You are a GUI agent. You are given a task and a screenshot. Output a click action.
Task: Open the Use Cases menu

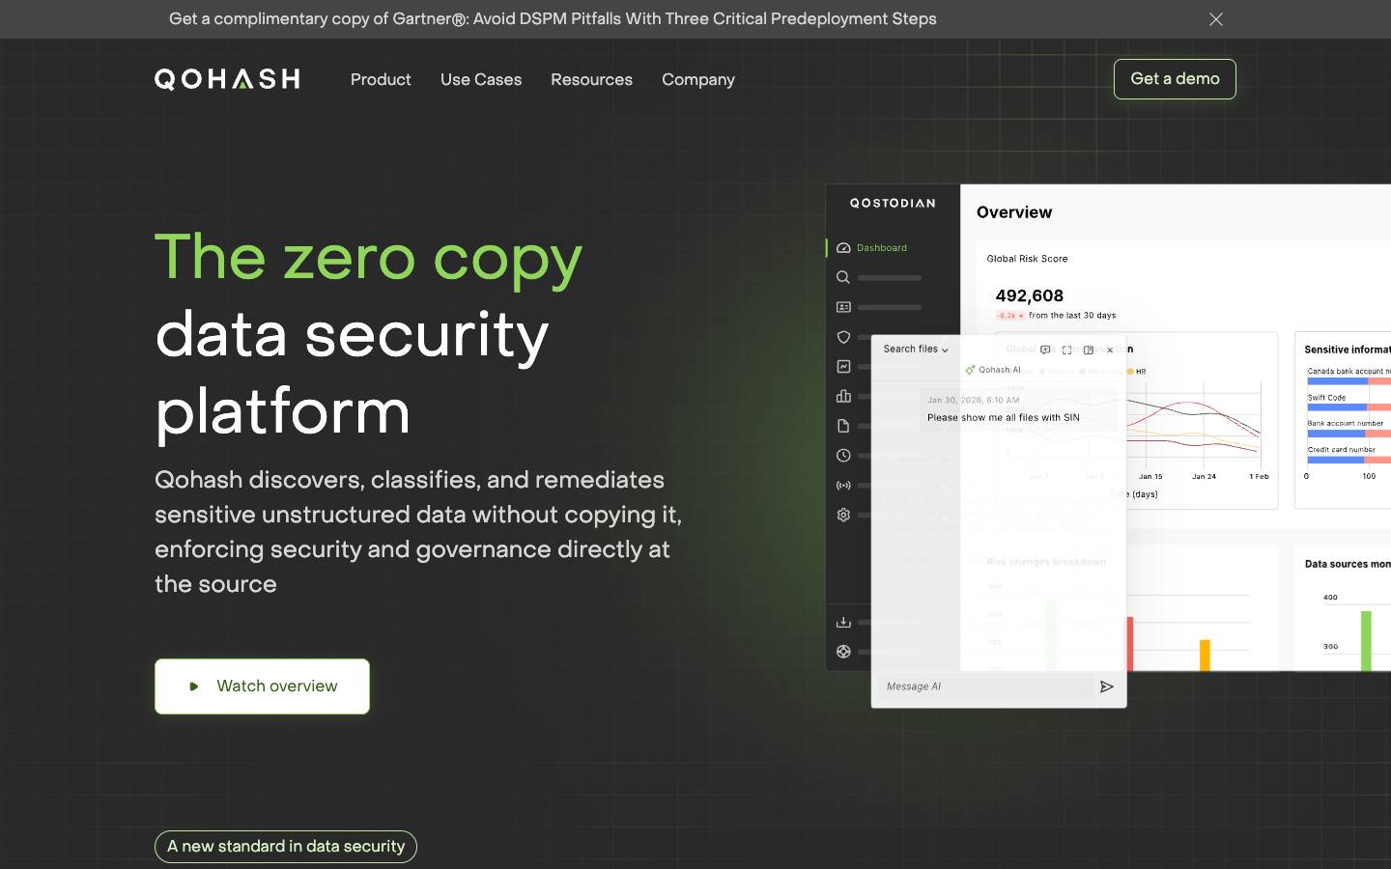(x=481, y=79)
